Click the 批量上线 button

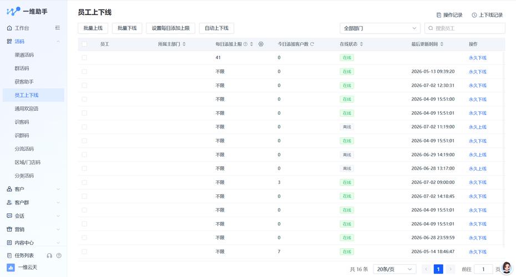[x=93, y=28]
